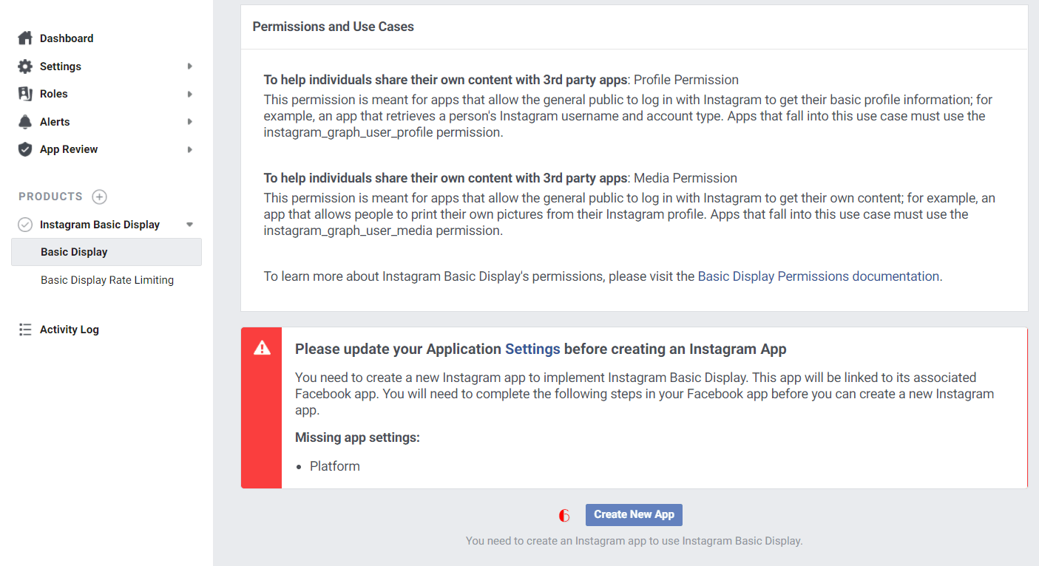Open the Alerts menu item label
The height and width of the screenshot is (566, 1039).
point(55,122)
